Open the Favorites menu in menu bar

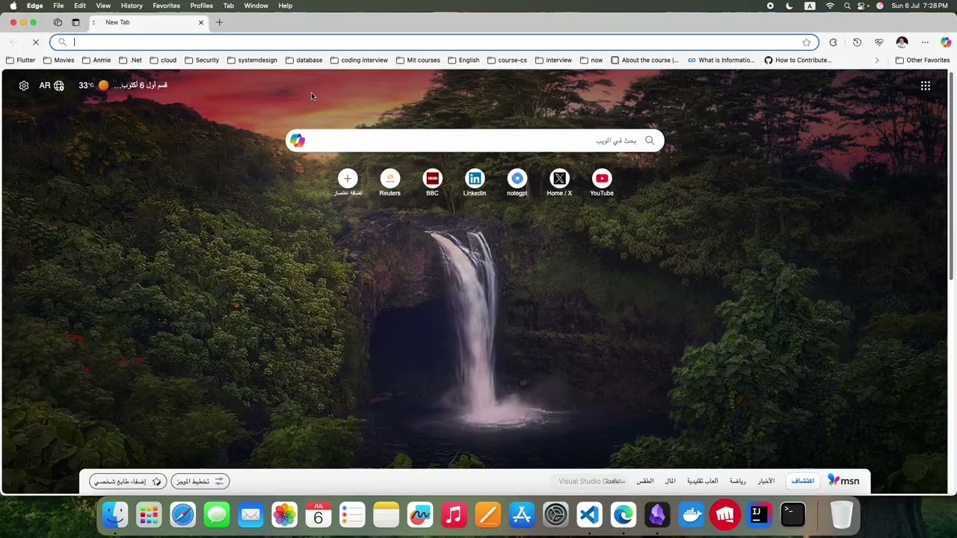166,5
